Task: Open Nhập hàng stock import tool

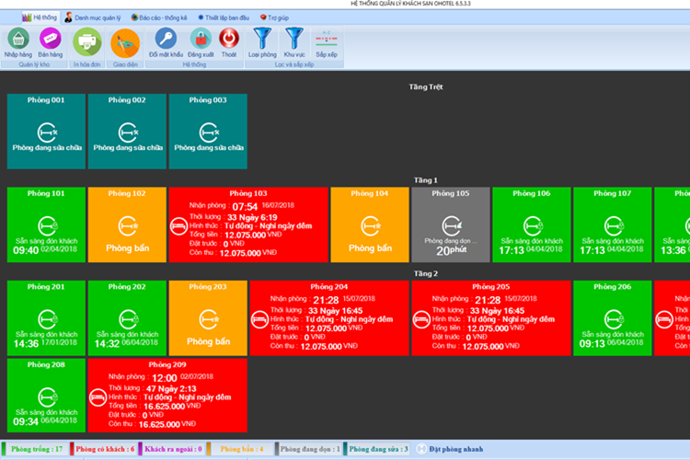Action: coord(18,42)
